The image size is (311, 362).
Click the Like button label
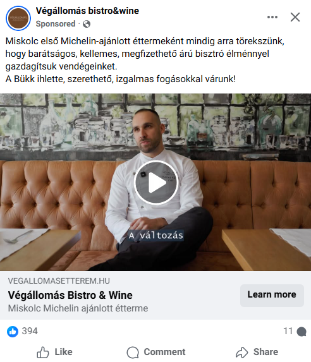pos(64,352)
